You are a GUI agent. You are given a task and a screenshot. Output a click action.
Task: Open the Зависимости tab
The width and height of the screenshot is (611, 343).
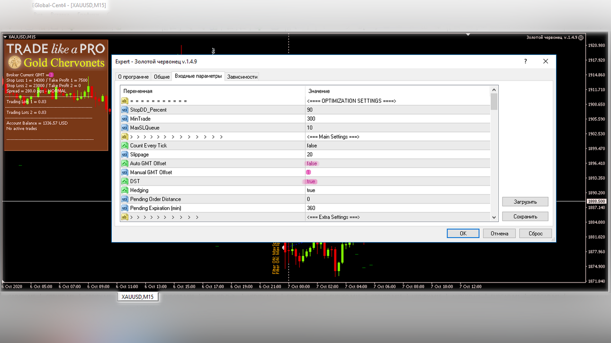point(242,77)
